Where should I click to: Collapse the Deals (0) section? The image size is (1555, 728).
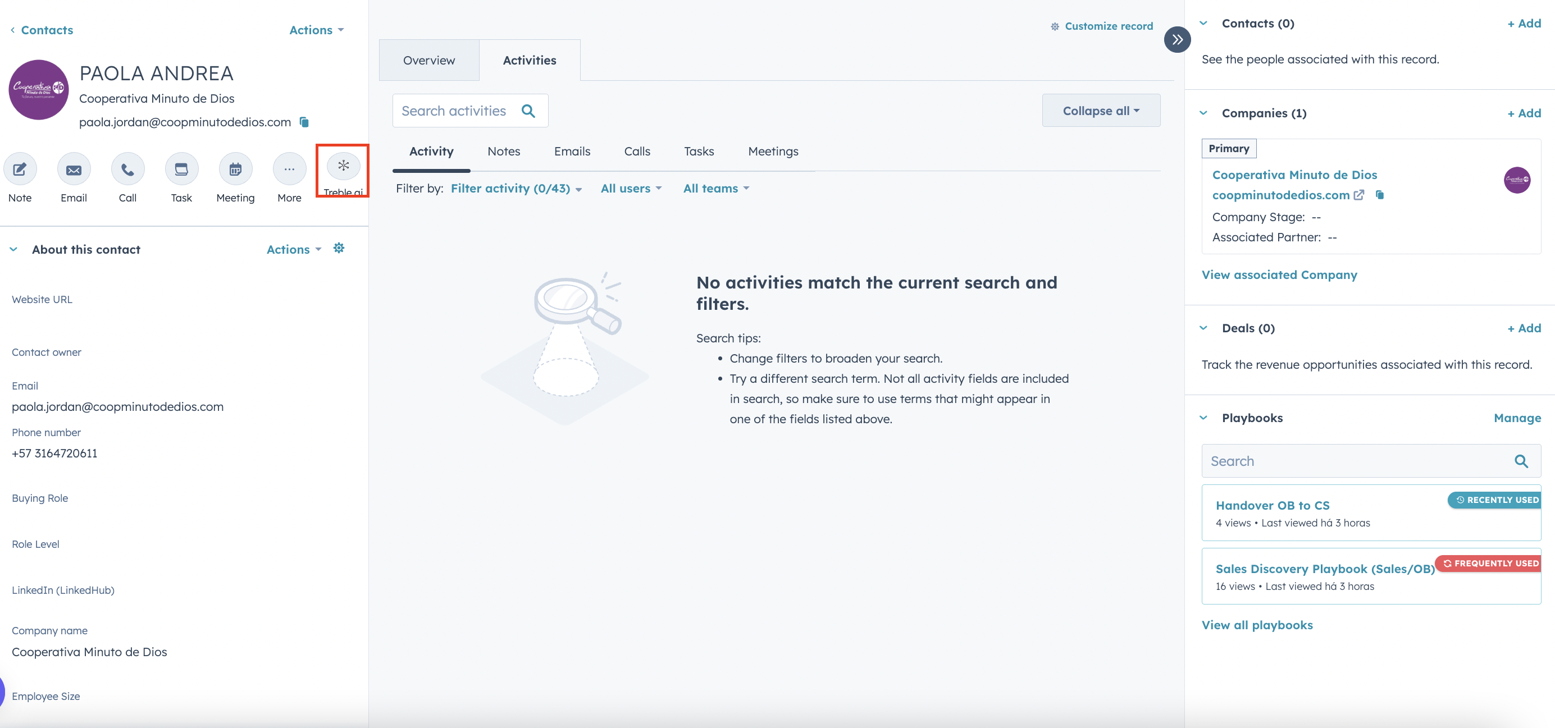click(x=1202, y=328)
